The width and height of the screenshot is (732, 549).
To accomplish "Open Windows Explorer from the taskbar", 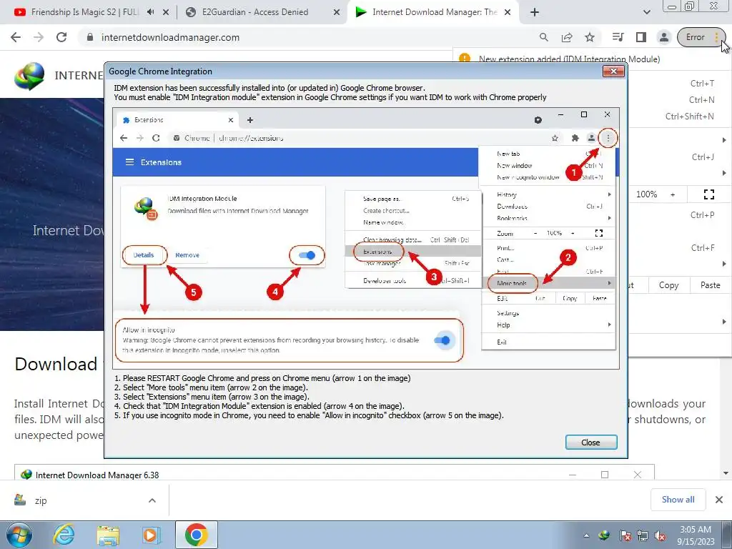I will (x=108, y=535).
